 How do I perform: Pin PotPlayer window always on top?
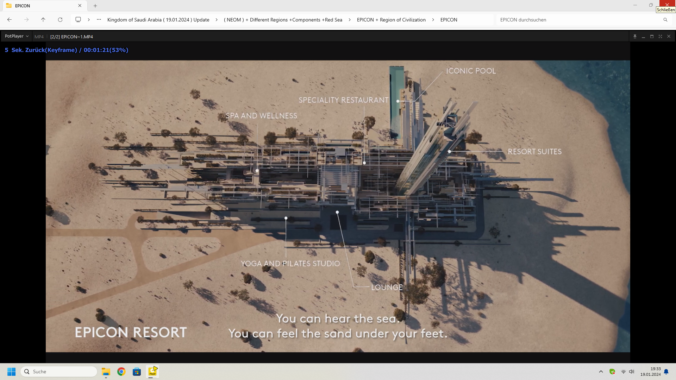click(635, 36)
